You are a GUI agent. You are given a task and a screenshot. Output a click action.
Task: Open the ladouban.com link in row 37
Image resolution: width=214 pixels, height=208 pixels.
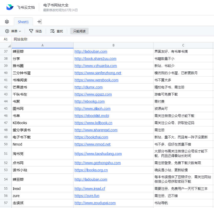click(x=91, y=51)
